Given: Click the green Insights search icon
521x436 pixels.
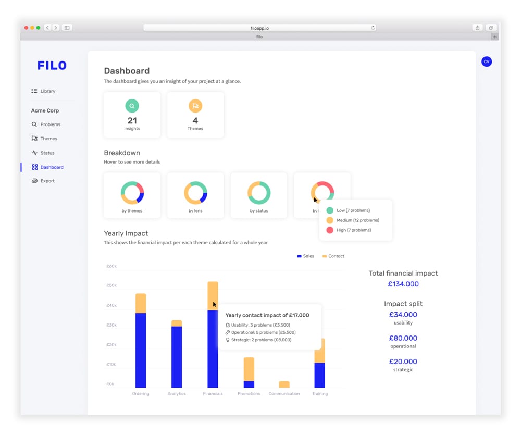Looking at the screenshot, I should [x=132, y=106].
